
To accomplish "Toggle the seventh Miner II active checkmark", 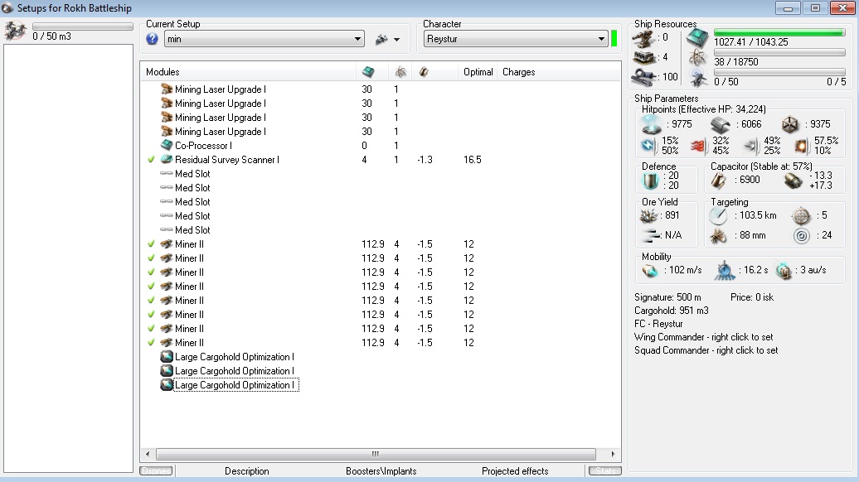I will (x=151, y=329).
